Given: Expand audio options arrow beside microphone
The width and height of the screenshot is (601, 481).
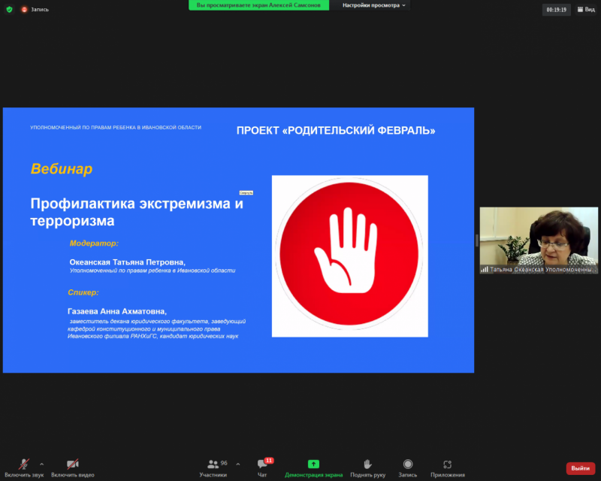Looking at the screenshot, I should click(41, 464).
